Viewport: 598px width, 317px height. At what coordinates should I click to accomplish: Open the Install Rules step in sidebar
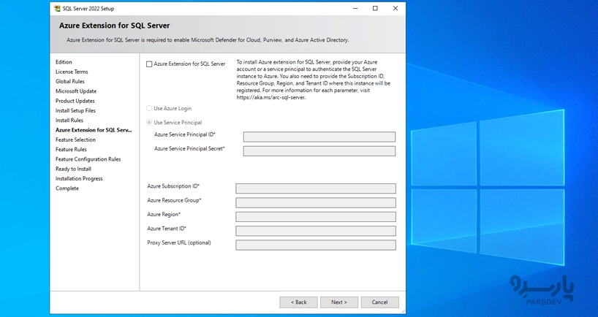pyautogui.click(x=69, y=121)
